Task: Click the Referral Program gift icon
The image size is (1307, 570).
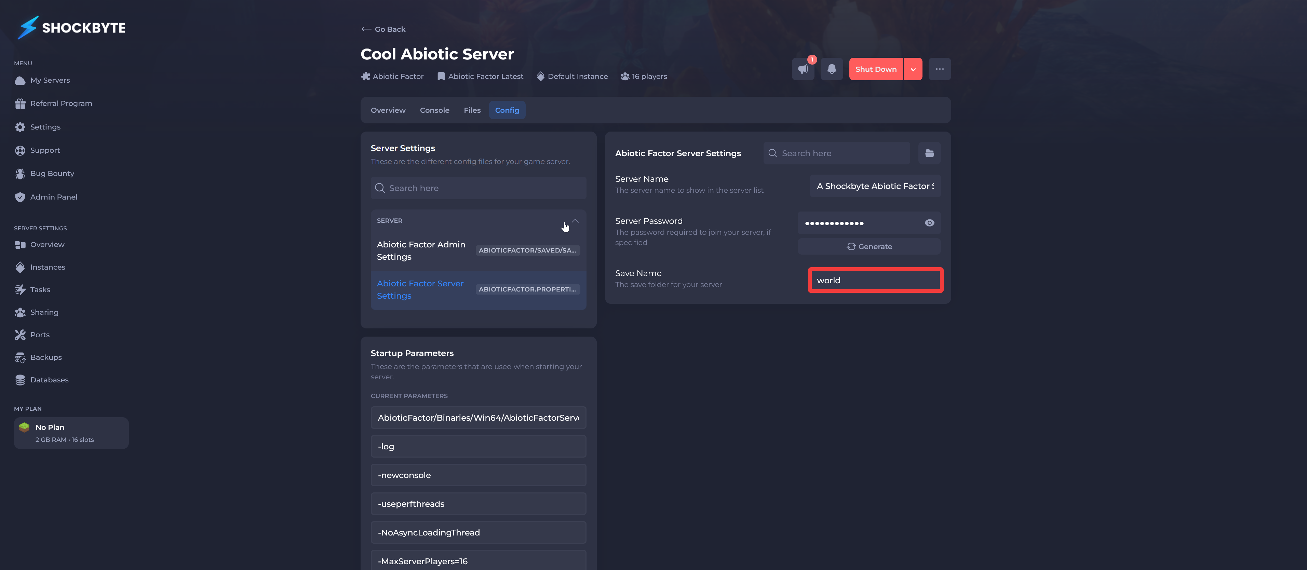Action: [20, 104]
